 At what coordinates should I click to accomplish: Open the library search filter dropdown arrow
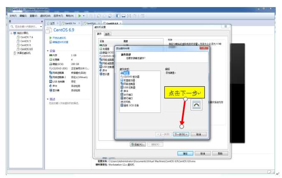tap(41, 26)
